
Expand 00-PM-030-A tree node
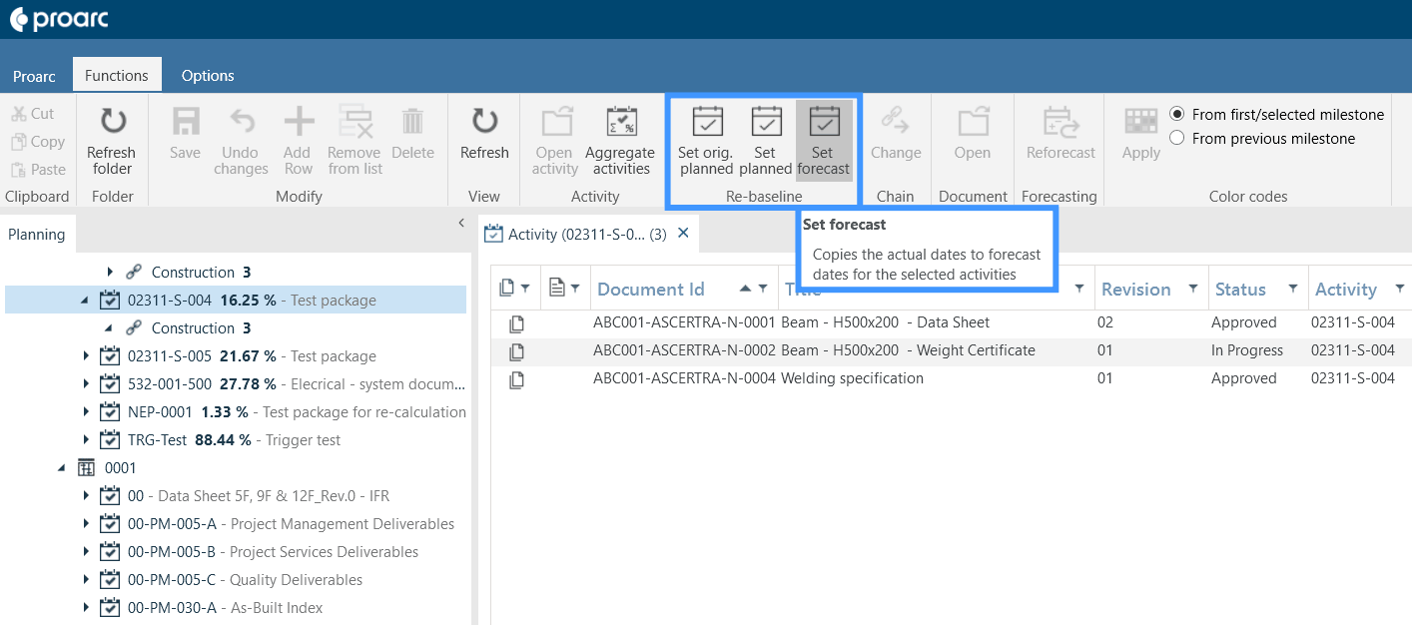(x=85, y=608)
